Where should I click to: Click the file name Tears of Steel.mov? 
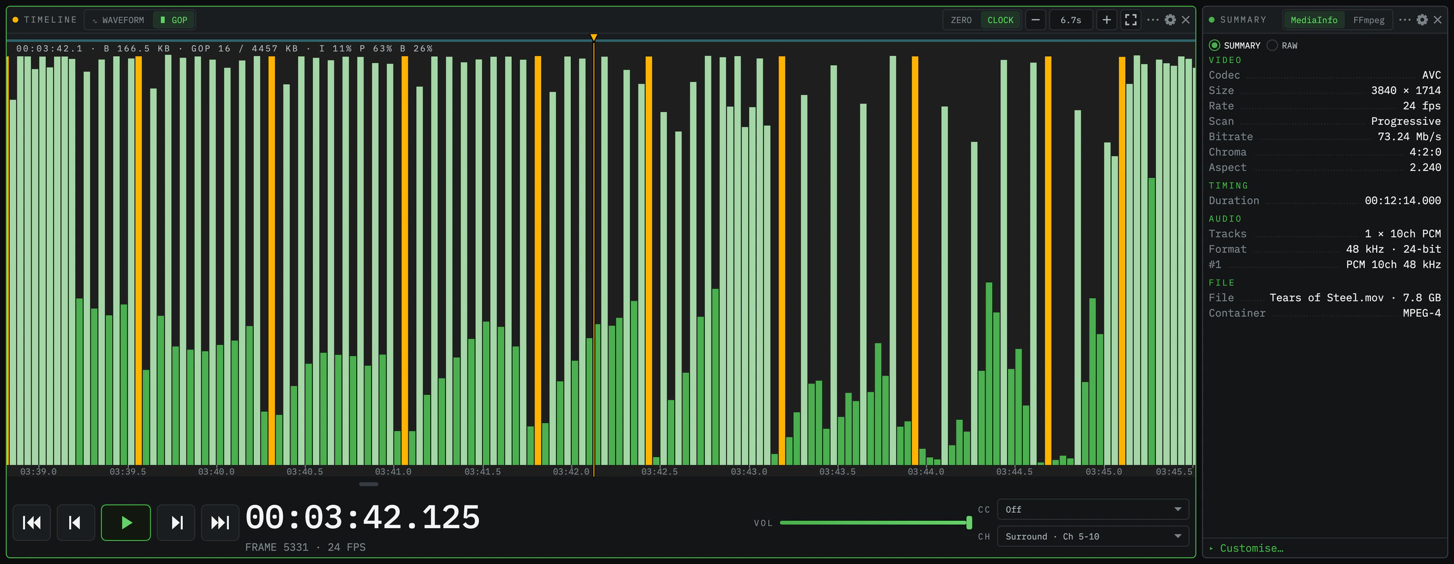(1326, 298)
